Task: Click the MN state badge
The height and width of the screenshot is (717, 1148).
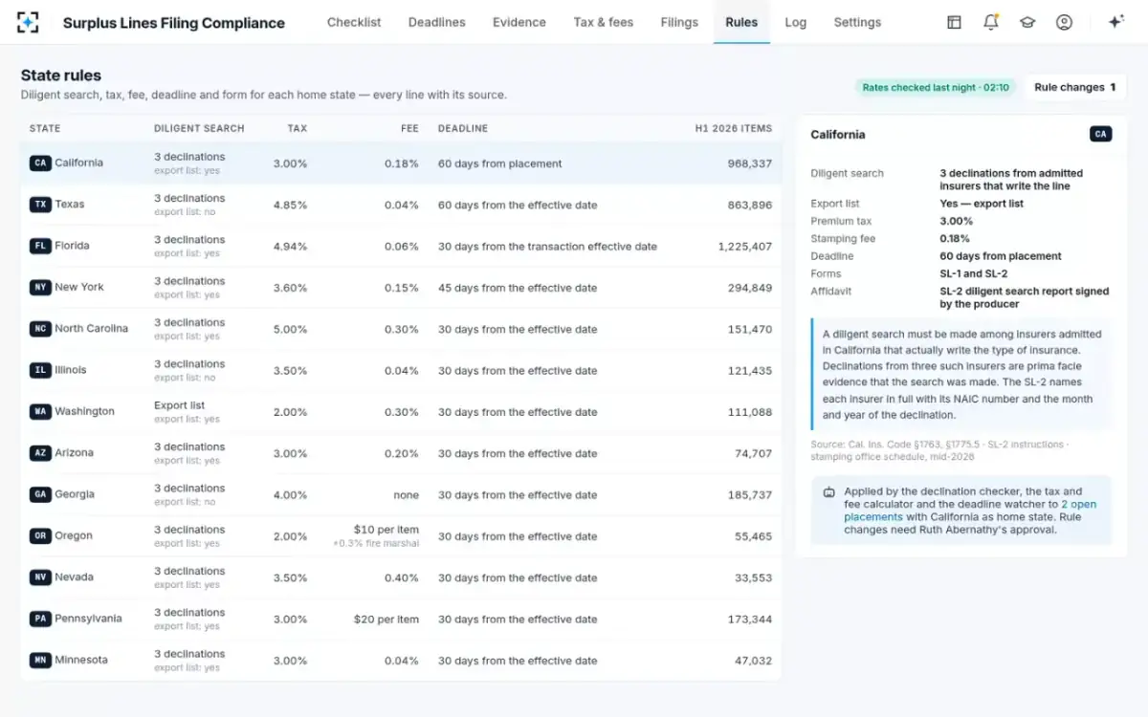Action: (40, 661)
